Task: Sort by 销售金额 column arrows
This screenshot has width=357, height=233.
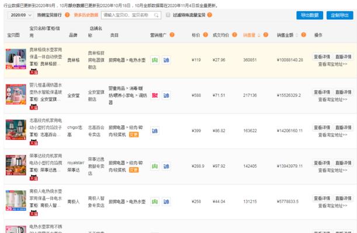Action: coord(297,35)
